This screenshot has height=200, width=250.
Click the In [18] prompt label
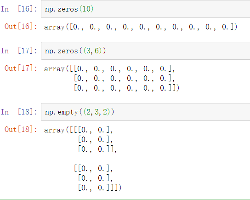(19, 112)
